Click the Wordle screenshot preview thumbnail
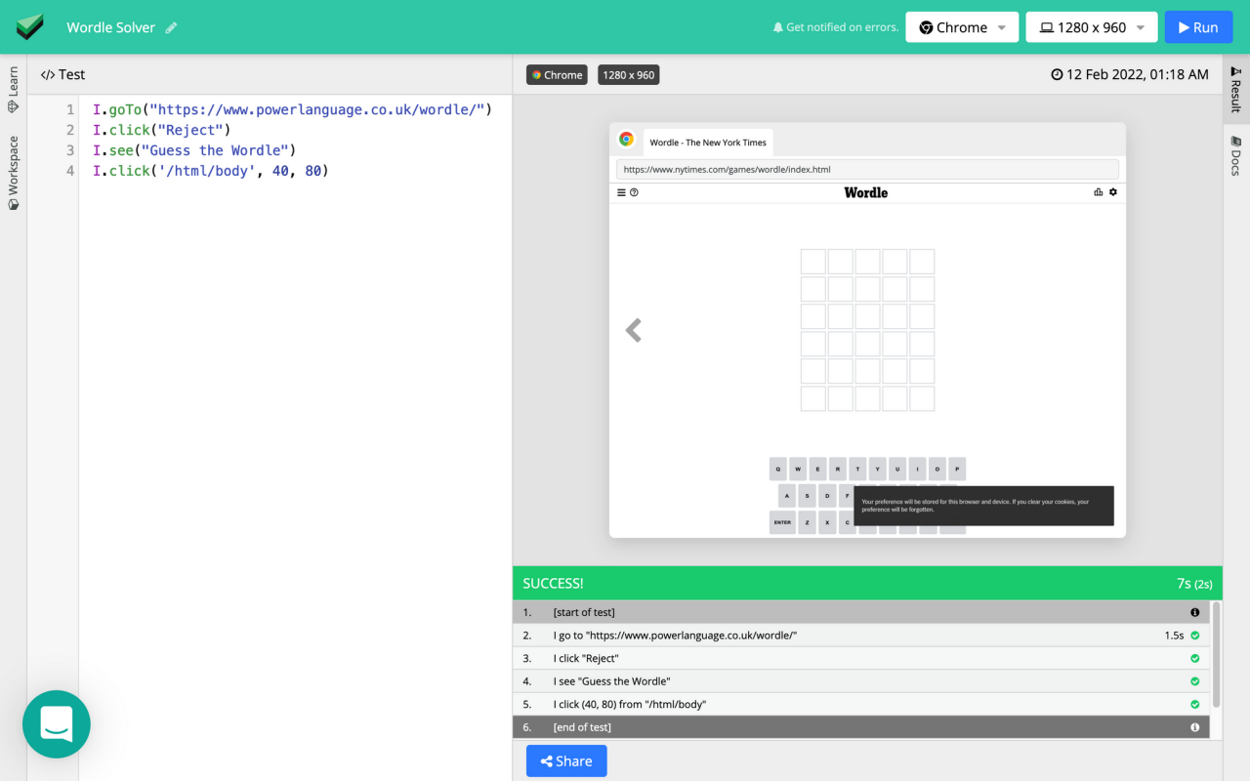 (867, 330)
